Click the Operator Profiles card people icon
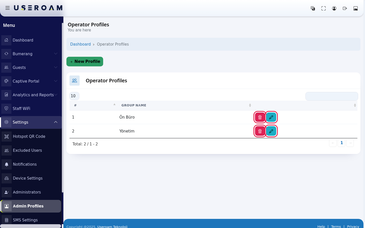Viewport: 365px width, 228px height. (x=75, y=81)
